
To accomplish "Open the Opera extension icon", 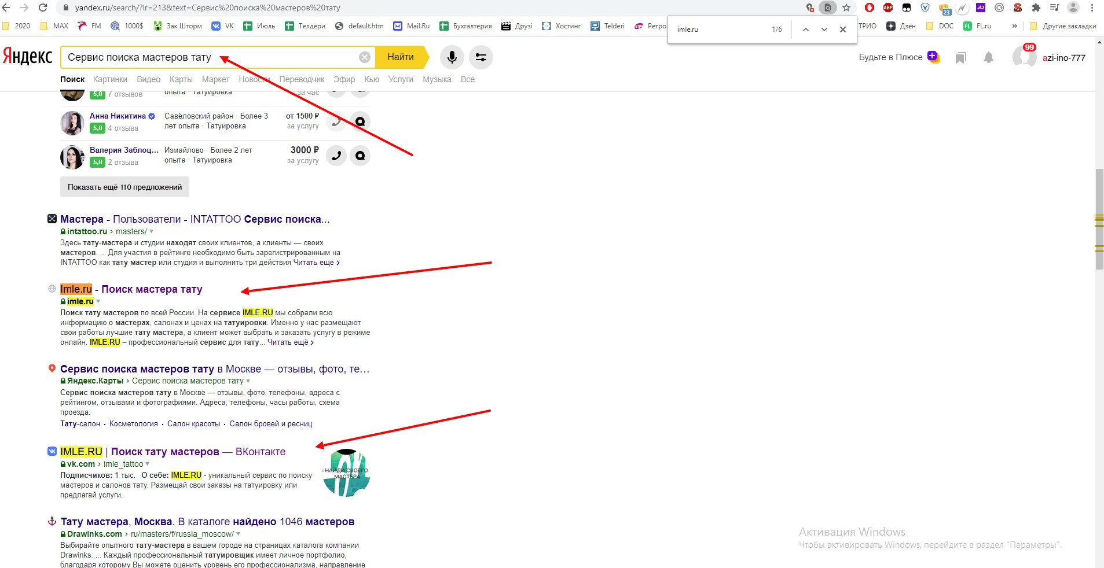I will pyautogui.click(x=870, y=8).
